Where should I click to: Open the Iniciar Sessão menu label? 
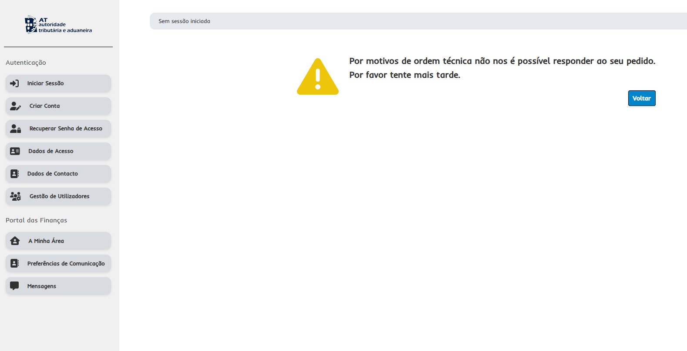[x=45, y=83]
